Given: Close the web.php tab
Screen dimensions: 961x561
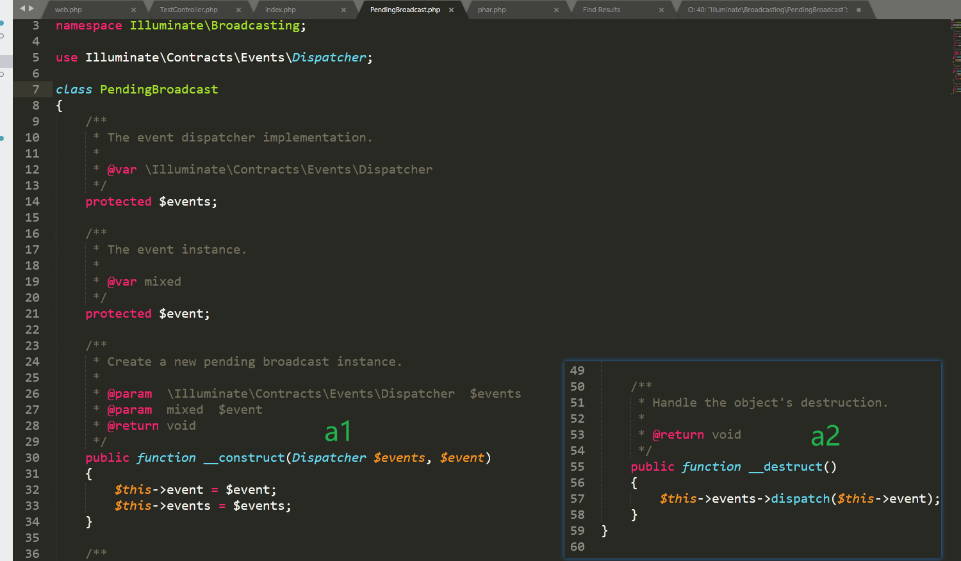Looking at the screenshot, I should 133,10.
